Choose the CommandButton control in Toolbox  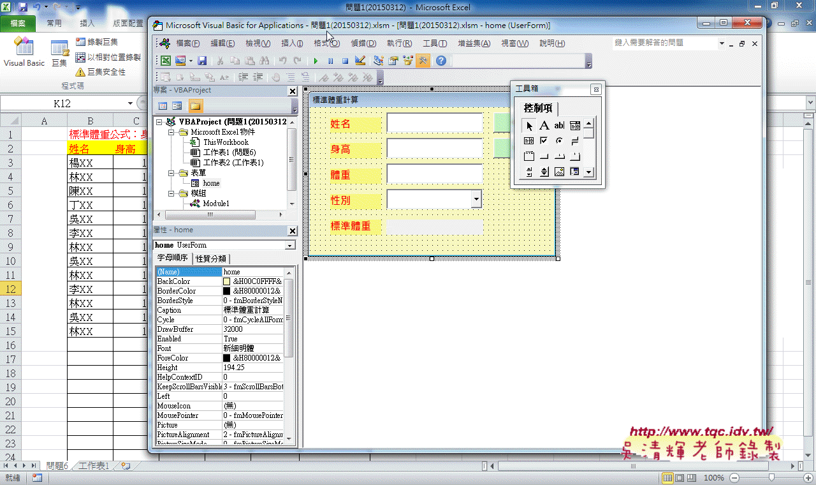tap(544, 156)
